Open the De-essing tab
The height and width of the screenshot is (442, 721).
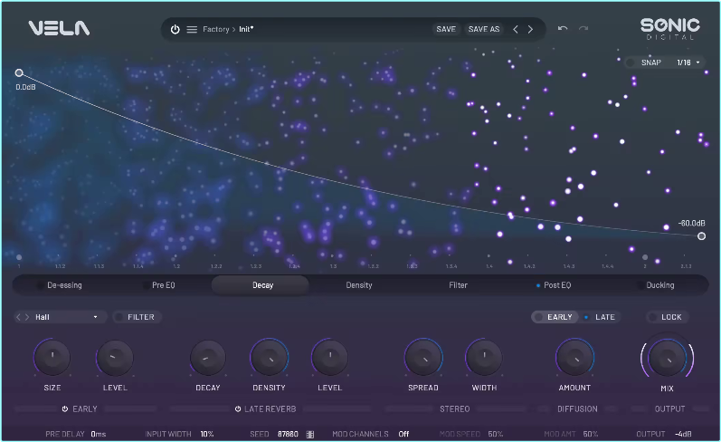click(x=64, y=285)
